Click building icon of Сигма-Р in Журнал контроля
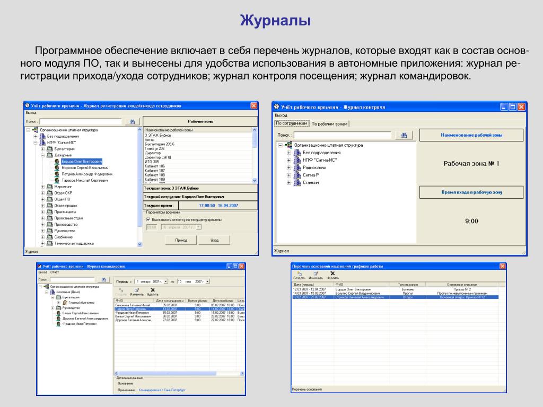 (x=297, y=175)
